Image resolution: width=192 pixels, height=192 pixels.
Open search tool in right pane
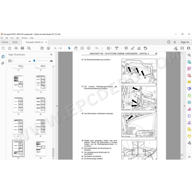[189, 55]
